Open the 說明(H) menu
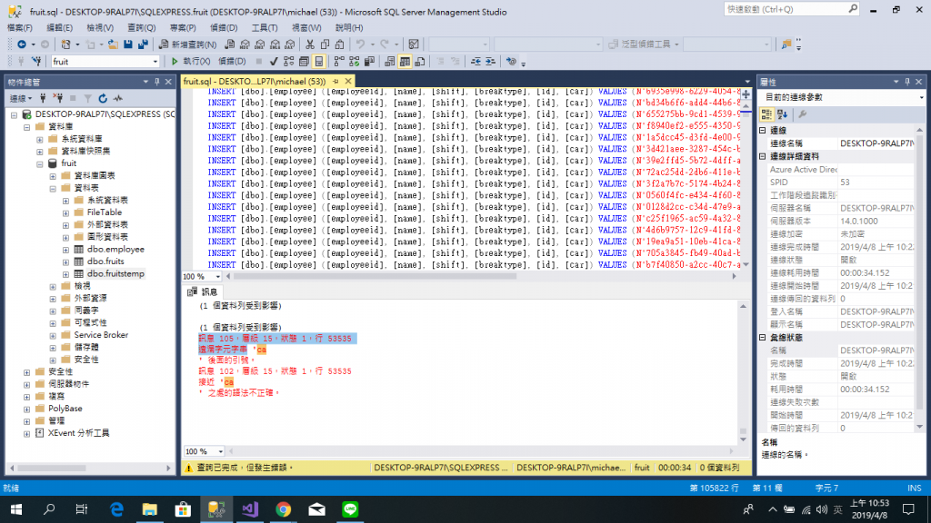 tap(349, 28)
